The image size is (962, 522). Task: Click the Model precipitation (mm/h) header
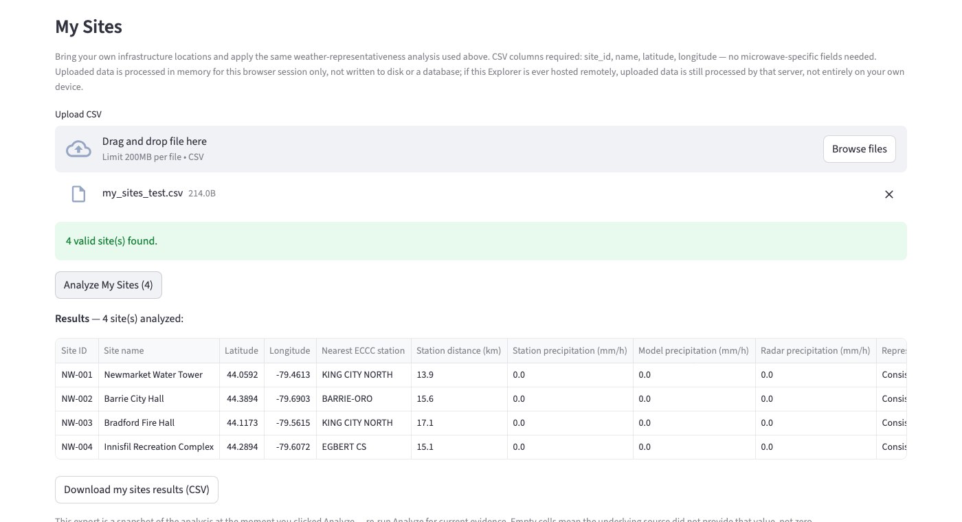(694, 350)
